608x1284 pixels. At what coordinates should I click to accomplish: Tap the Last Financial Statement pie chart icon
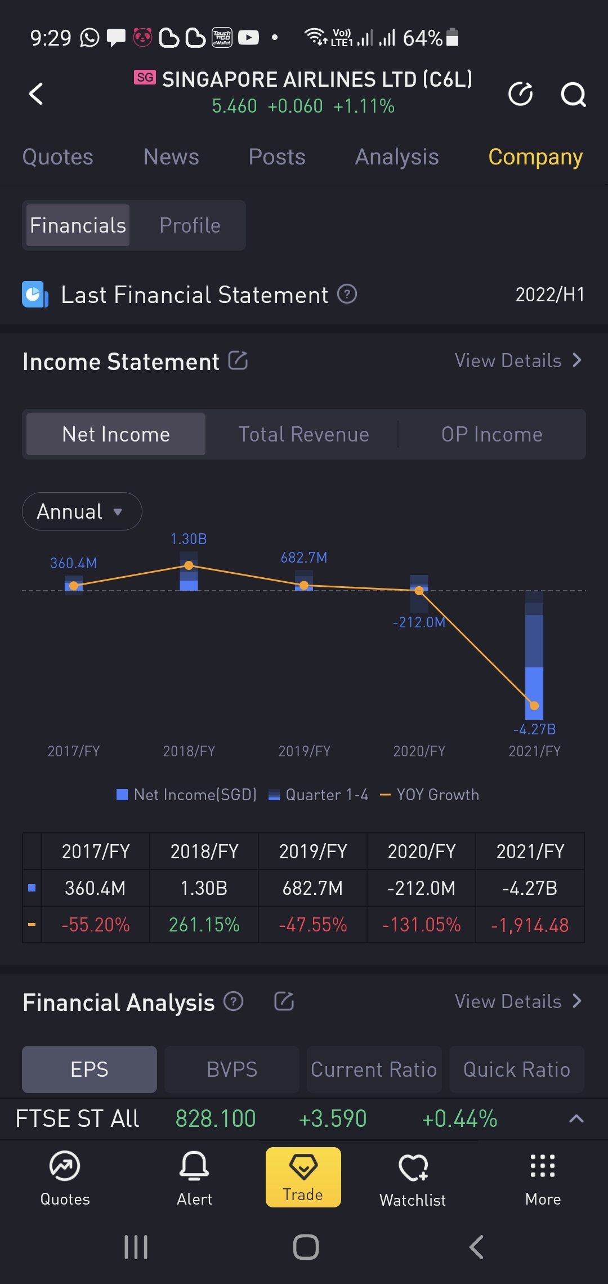(35, 294)
